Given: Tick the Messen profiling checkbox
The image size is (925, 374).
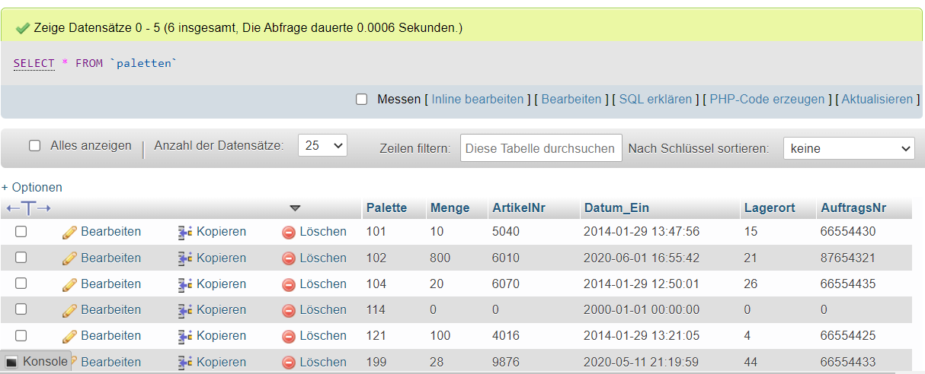Looking at the screenshot, I should [x=362, y=100].
